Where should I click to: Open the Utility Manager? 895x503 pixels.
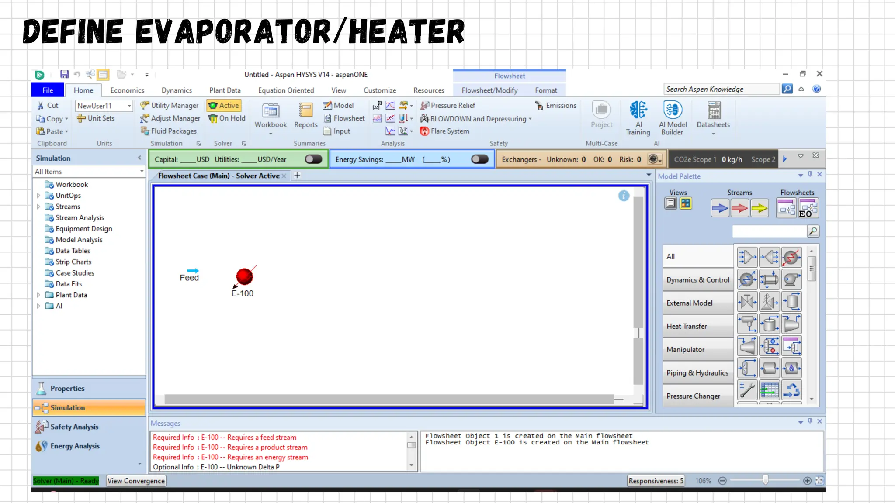click(170, 106)
